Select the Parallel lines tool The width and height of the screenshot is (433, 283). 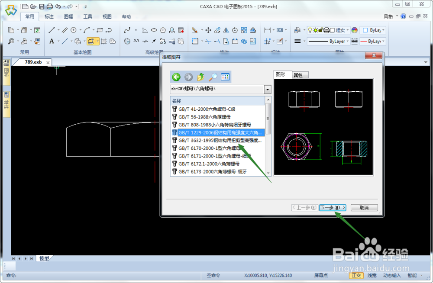(65, 30)
